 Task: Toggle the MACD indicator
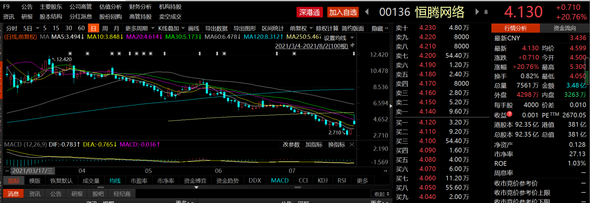coord(280,181)
